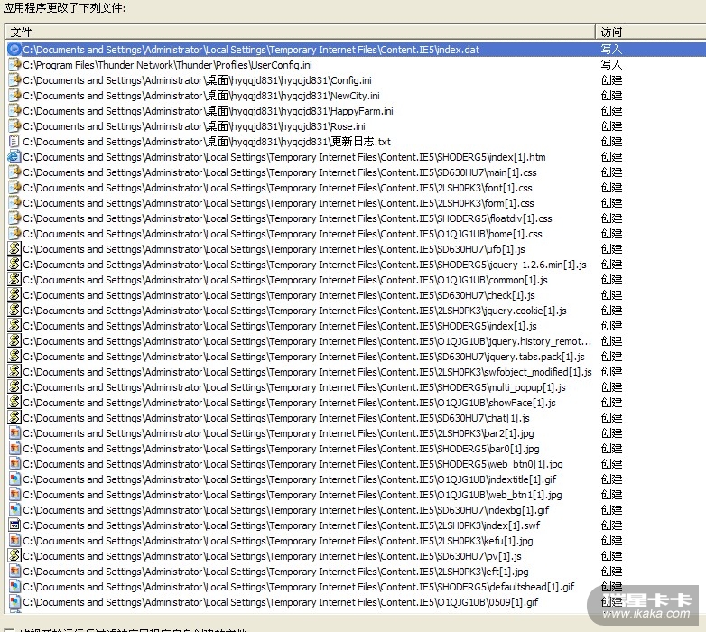Click the 创建 value of index[1].htm row
Image resolution: width=706 pixels, height=632 pixels.
coord(611,157)
